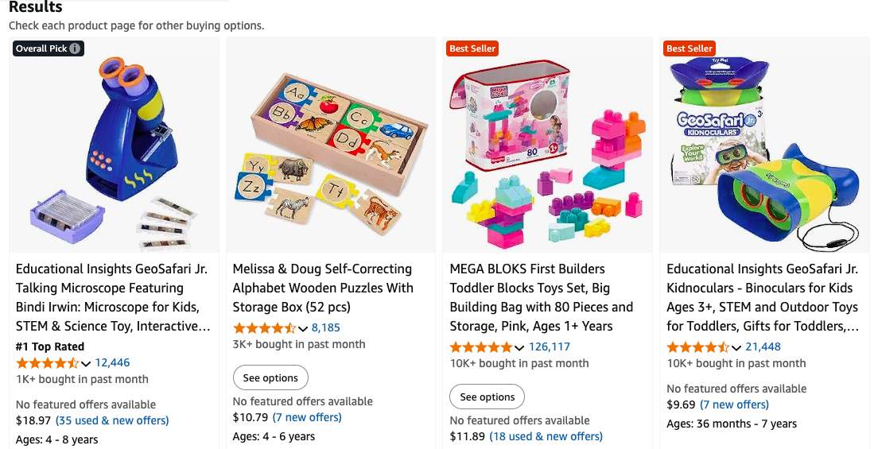Expand rating chevron for Alphabet Wooden Puzzles
878x449 pixels.
point(303,329)
